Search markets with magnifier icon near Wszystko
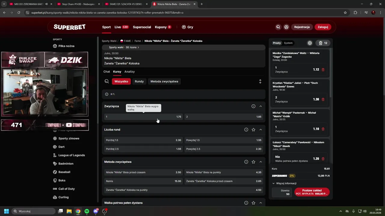Image resolution: width=385 pixels, height=216 pixels. tap(107, 81)
